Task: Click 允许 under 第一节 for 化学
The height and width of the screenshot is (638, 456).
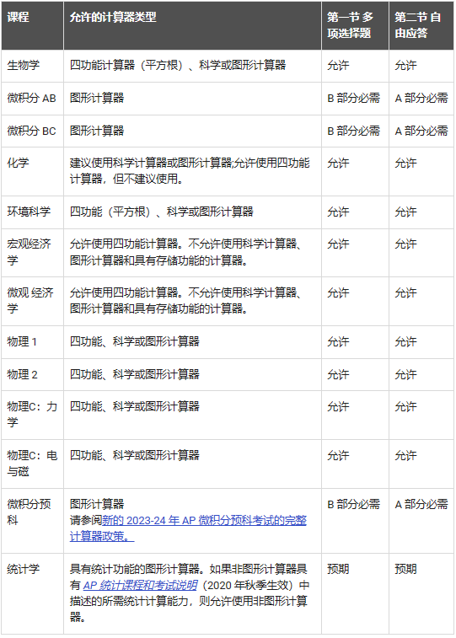Action: pyautogui.click(x=338, y=164)
